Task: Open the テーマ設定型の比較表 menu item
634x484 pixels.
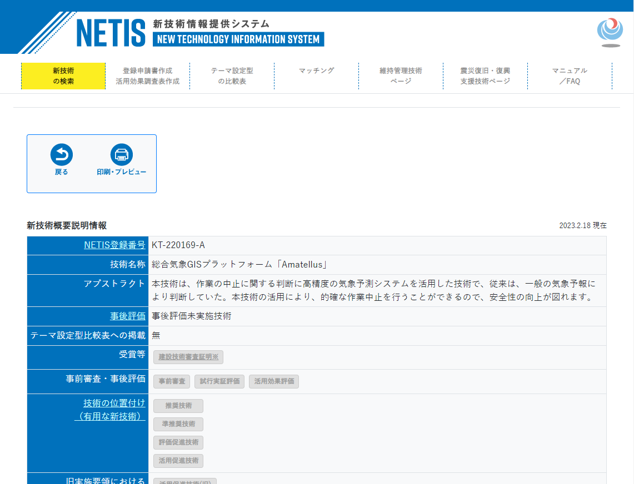Action: [232, 75]
